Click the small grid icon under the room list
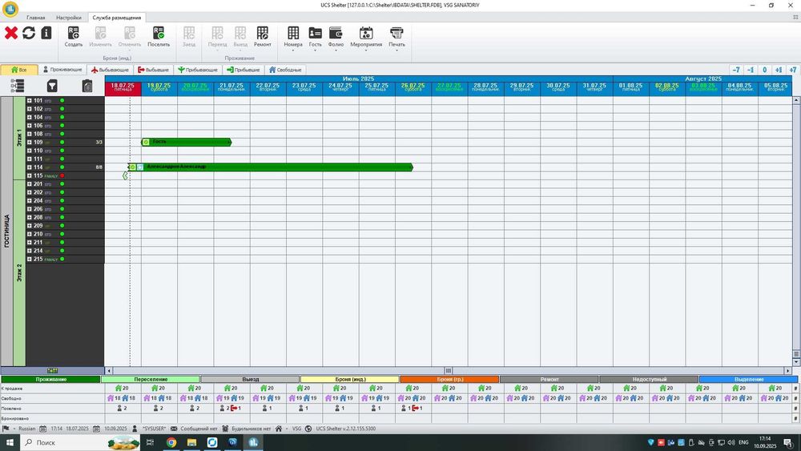The height and width of the screenshot is (451, 801). click(52, 370)
